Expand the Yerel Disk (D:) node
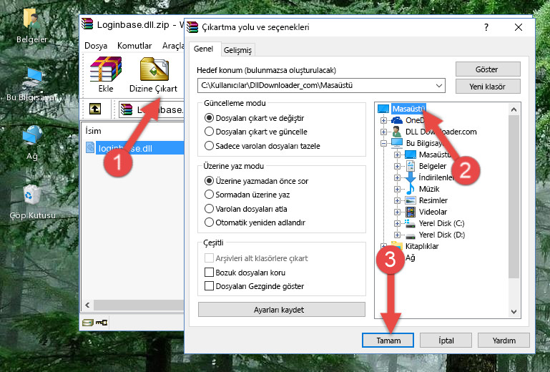This screenshot has width=550, height=372. (x=397, y=235)
